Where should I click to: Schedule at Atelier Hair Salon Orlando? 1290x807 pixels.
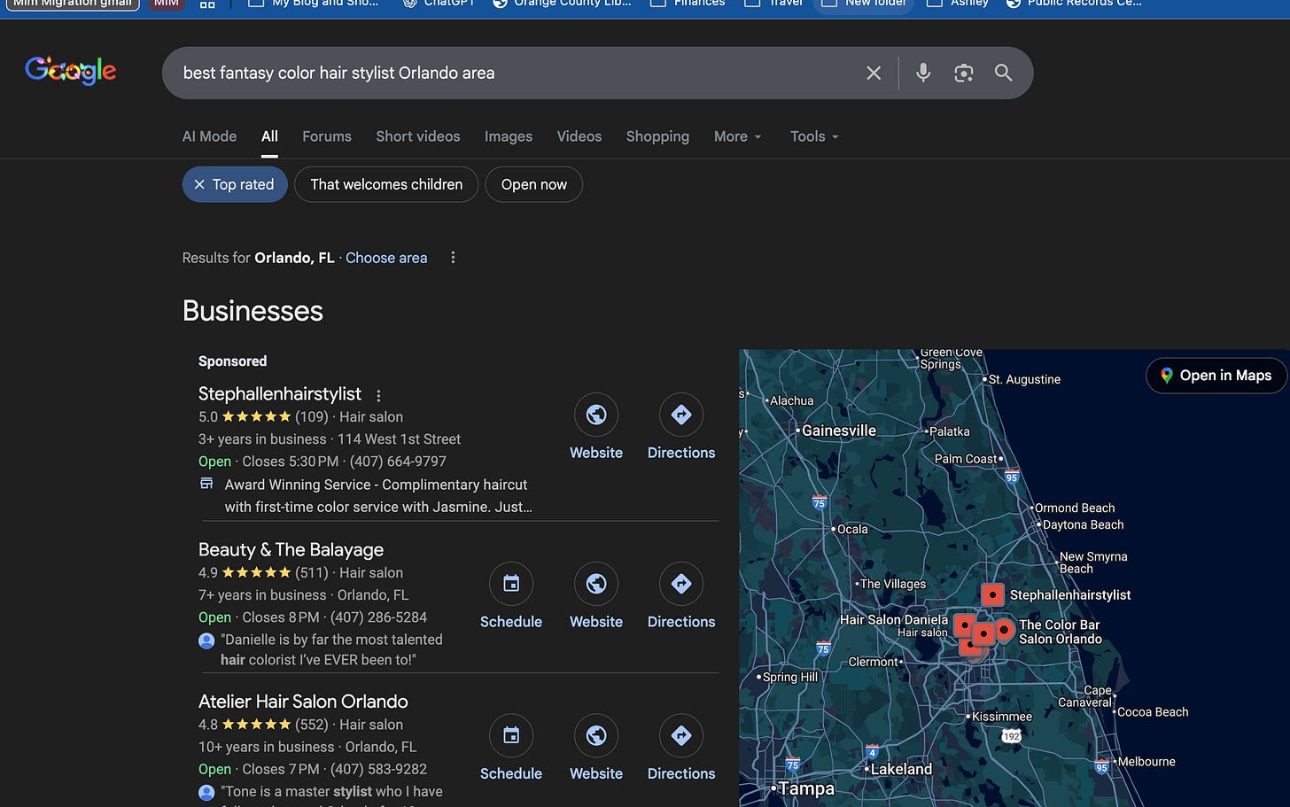tap(511, 735)
